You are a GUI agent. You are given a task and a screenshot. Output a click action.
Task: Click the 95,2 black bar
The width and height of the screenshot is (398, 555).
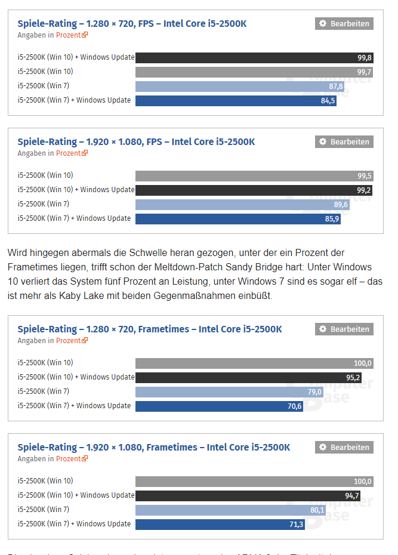(x=249, y=378)
